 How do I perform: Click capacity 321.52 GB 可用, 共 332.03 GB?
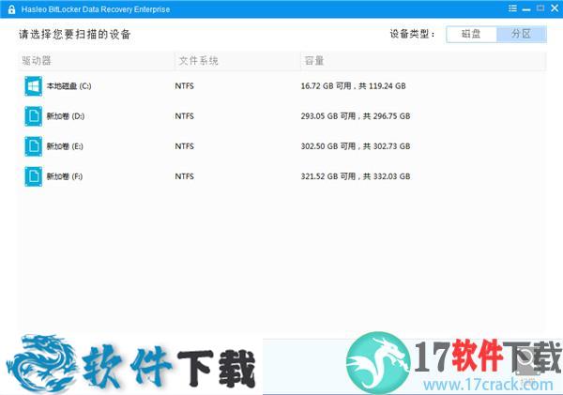(356, 176)
